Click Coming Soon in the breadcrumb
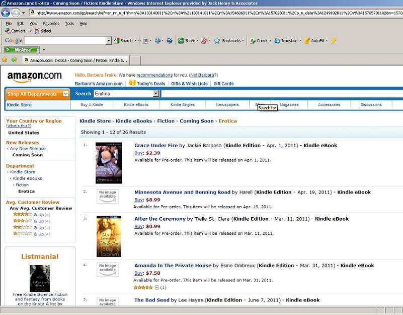The height and width of the screenshot is (315, 403). click(196, 121)
